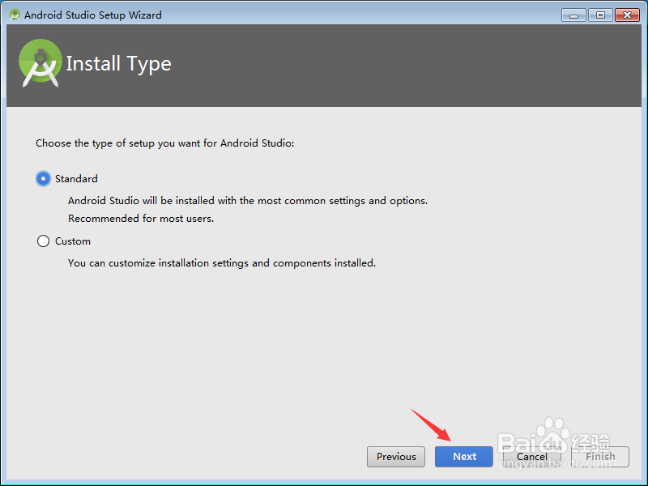This screenshot has width=648, height=486.
Task: Click the Install Type heading text
Action: tap(118, 63)
